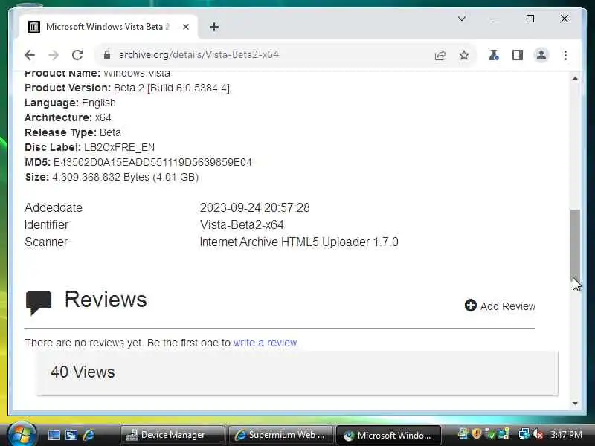This screenshot has width=595, height=446.
Task: Click the address bar URL
Action: [x=199, y=55]
